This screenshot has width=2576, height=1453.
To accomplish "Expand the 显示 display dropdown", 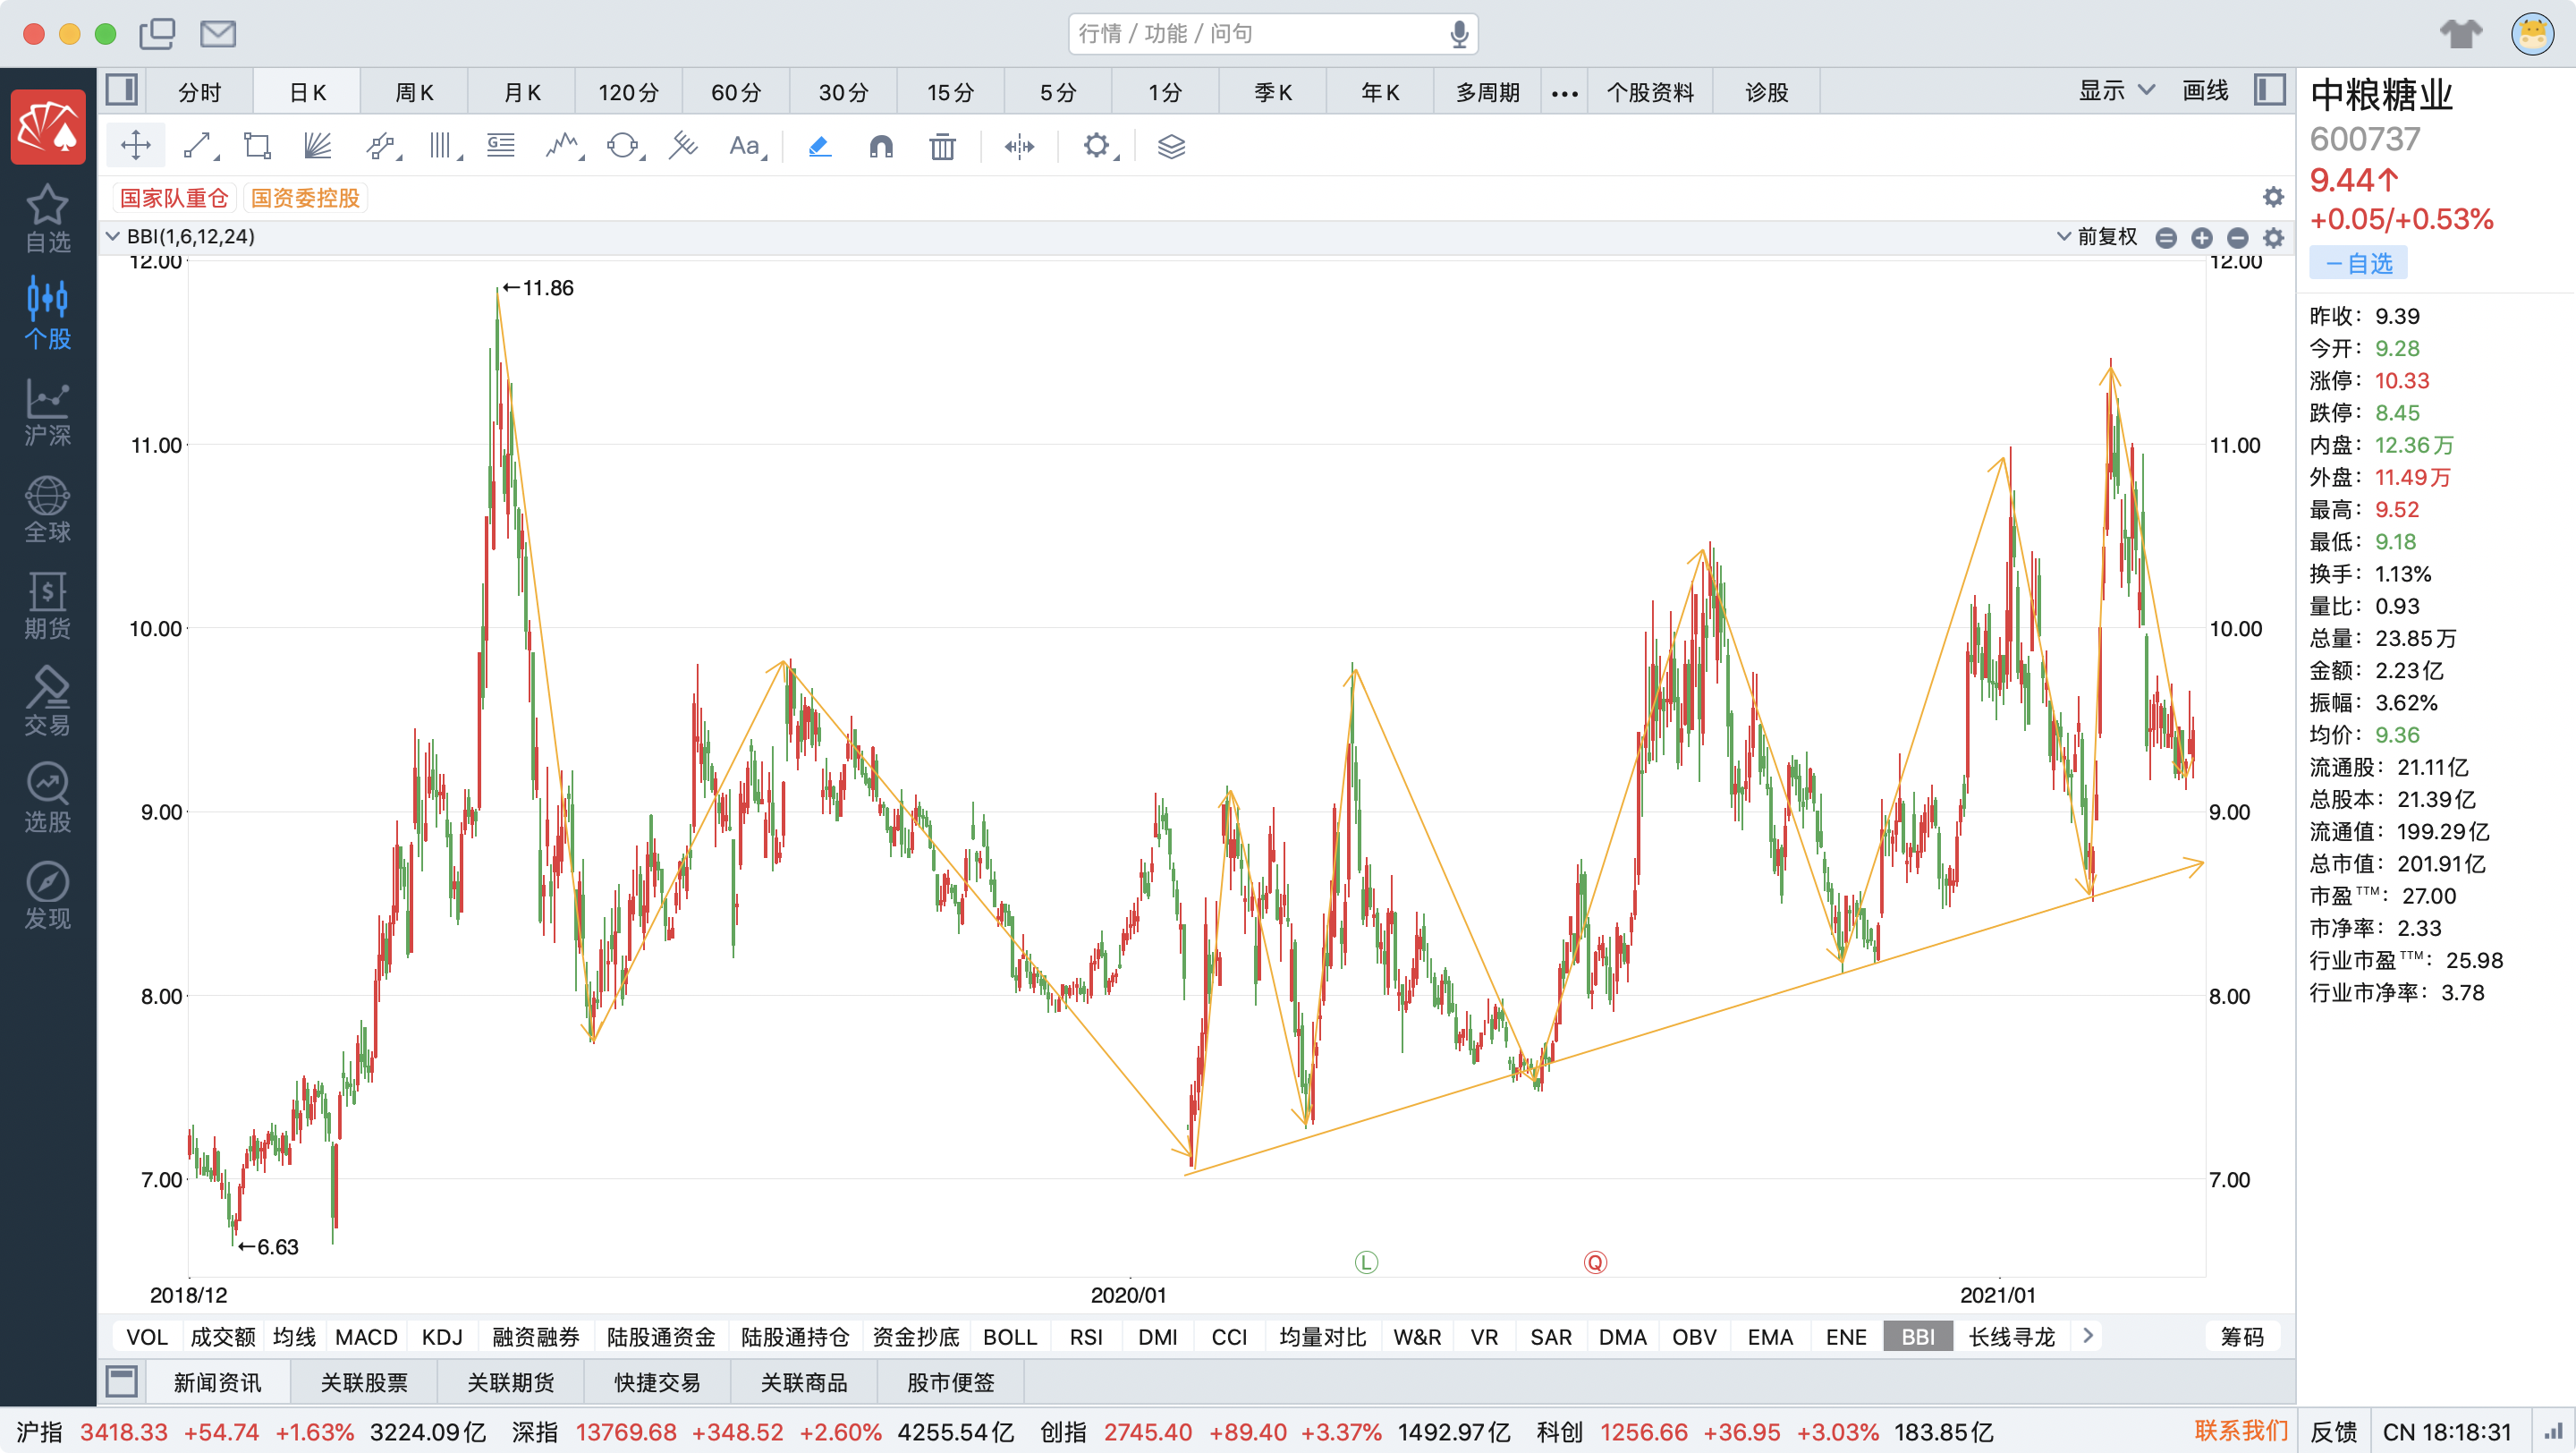I will [x=2116, y=91].
